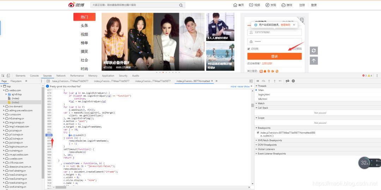Open the base.js source tab

(70, 81)
